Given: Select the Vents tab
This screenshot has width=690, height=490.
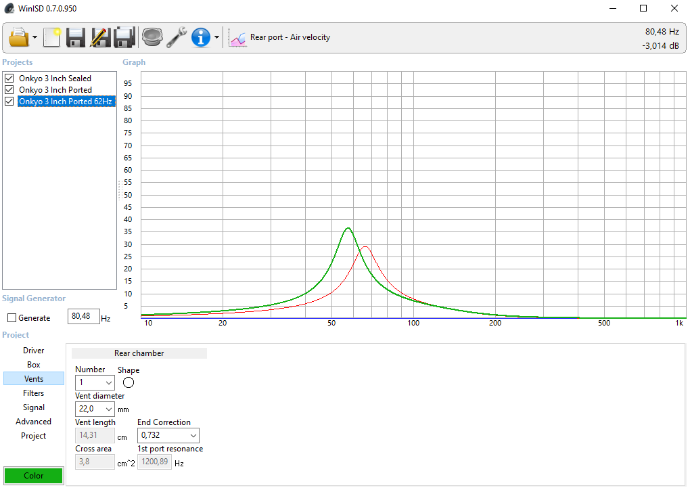Looking at the screenshot, I should (33, 378).
